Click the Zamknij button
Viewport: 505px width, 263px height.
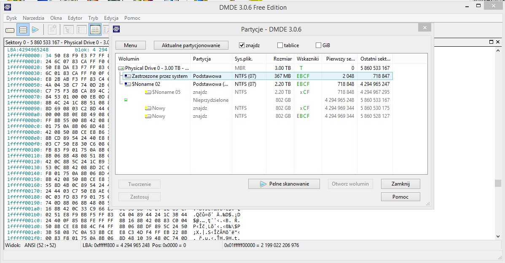point(400,184)
